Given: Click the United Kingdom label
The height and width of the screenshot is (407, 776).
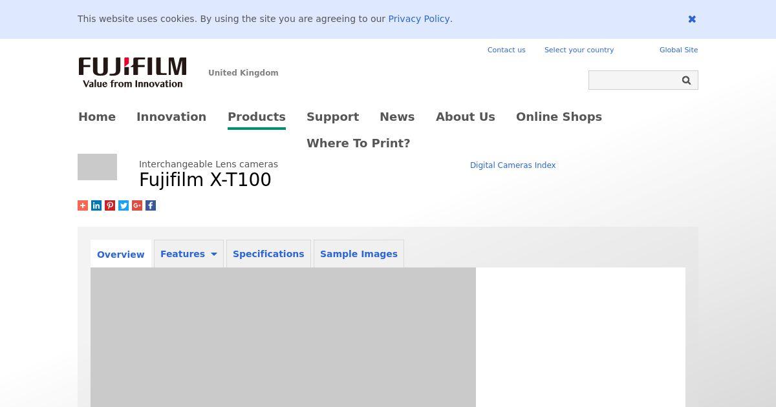Looking at the screenshot, I should (243, 73).
